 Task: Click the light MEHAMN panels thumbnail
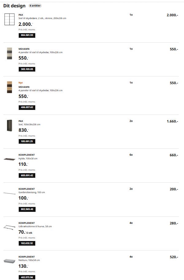pyautogui.click(x=10, y=53)
